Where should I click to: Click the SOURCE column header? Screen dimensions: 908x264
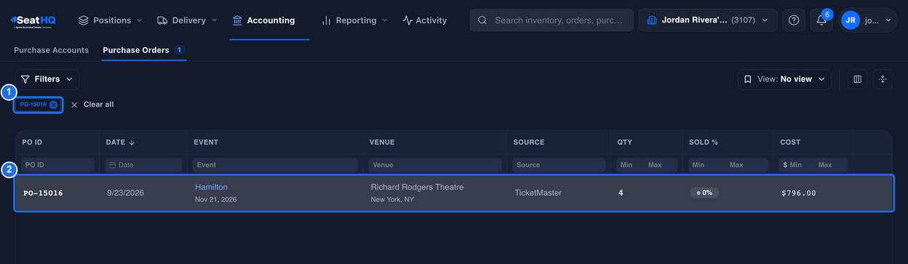pos(529,142)
